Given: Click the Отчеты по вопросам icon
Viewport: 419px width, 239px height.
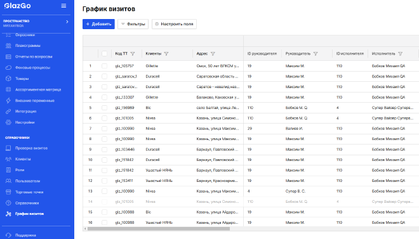Looking at the screenshot, I should click(x=8, y=56).
